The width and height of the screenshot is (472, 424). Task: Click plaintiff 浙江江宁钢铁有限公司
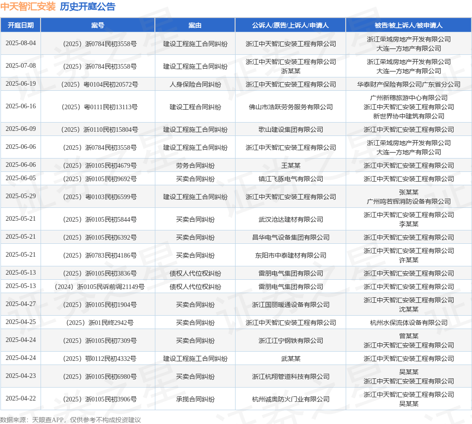point(290,341)
